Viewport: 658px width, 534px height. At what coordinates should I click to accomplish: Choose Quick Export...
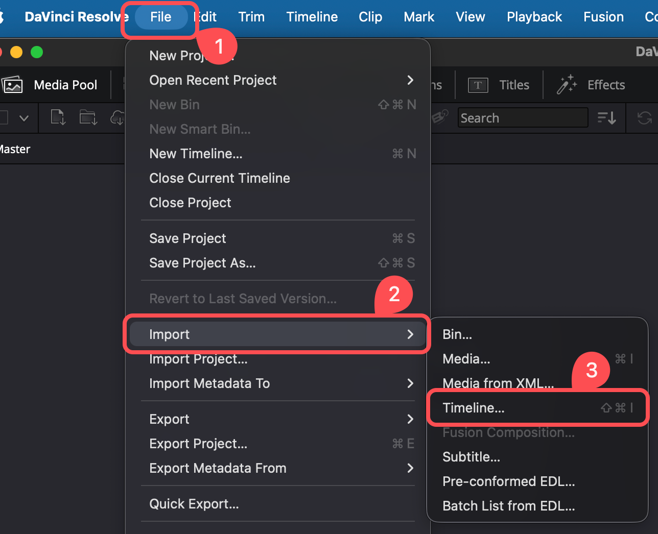click(278, 504)
